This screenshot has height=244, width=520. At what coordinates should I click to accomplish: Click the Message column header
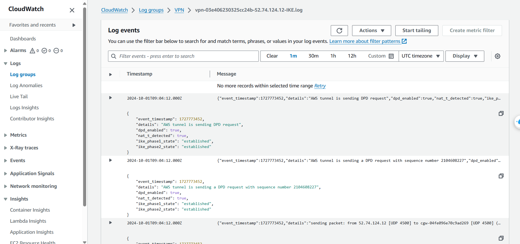227,74
